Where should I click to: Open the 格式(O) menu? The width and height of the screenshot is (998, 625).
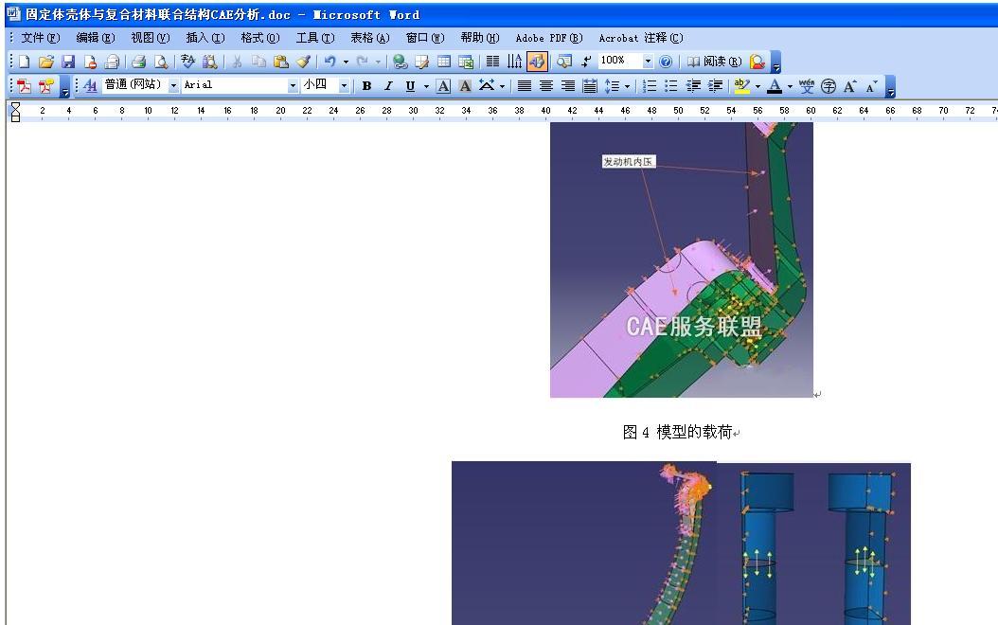tap(259, 38)
